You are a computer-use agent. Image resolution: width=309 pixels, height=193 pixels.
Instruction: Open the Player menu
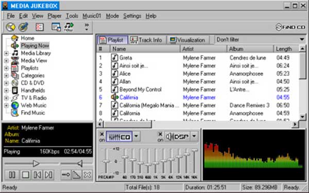[x=55, y=16]
